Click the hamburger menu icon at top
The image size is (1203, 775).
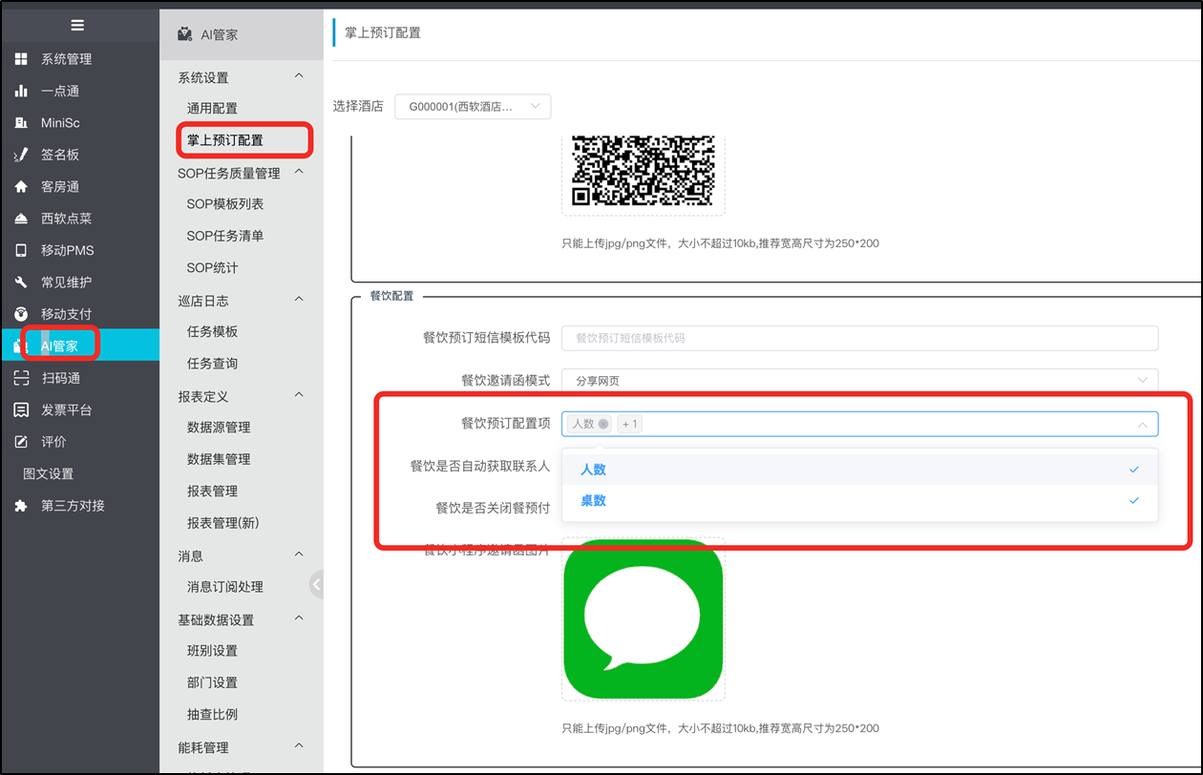[77, 26]
